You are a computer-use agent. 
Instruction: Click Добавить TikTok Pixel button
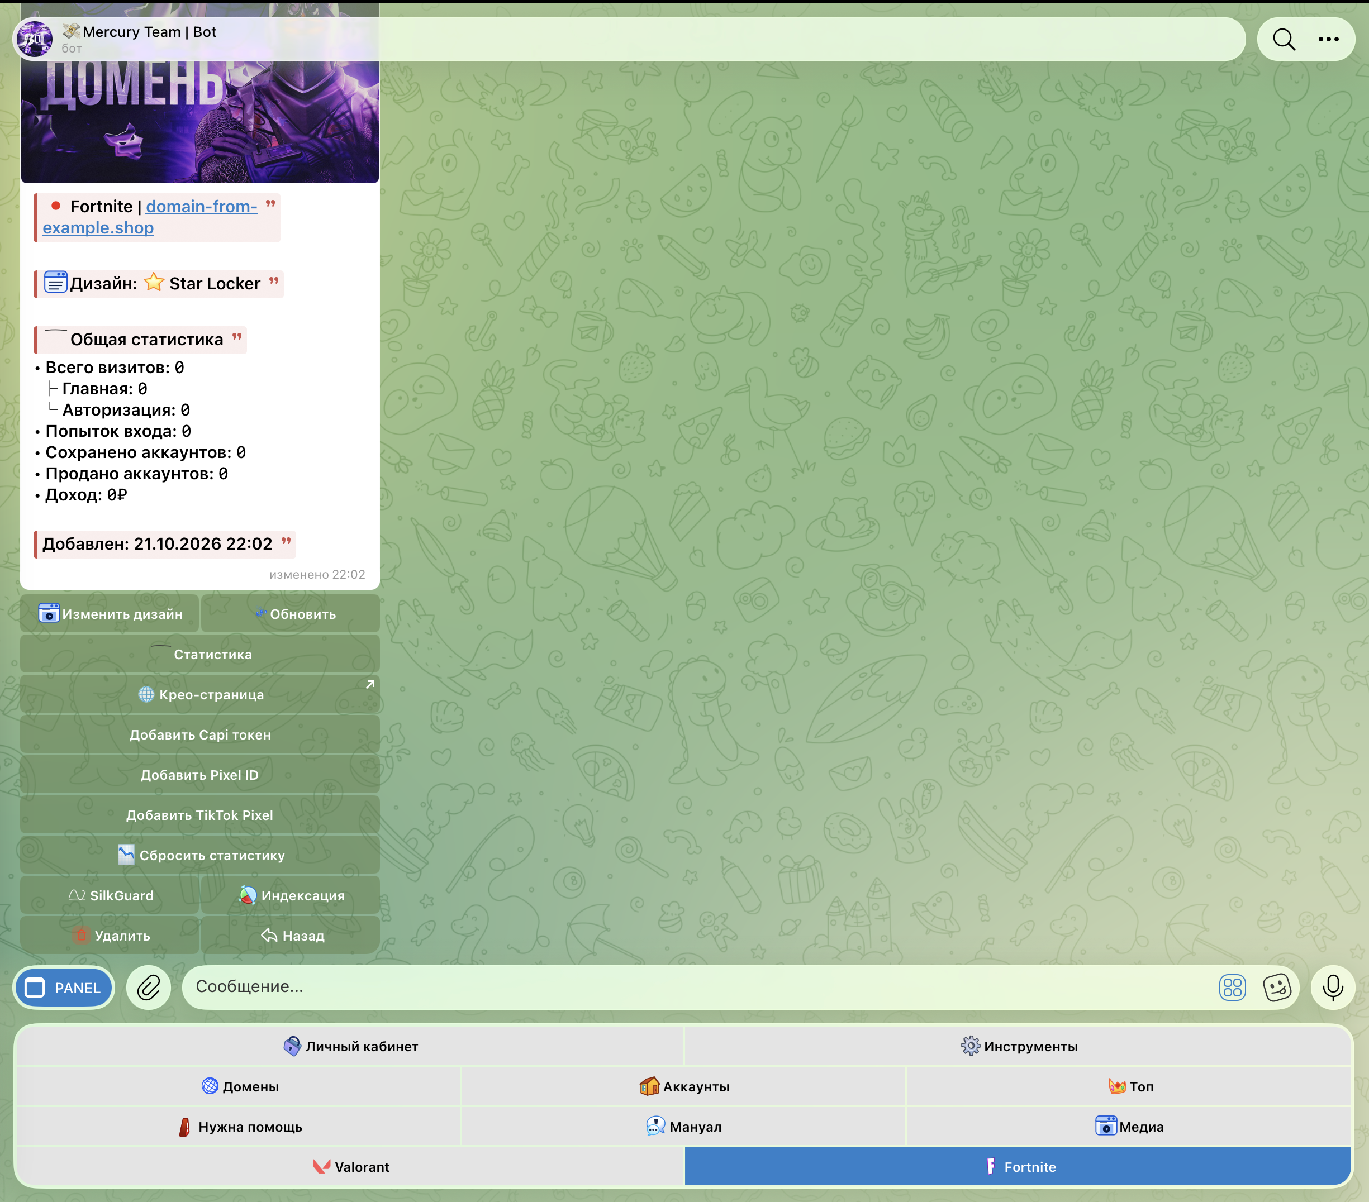pyautogui.click(x=199, y=814)
